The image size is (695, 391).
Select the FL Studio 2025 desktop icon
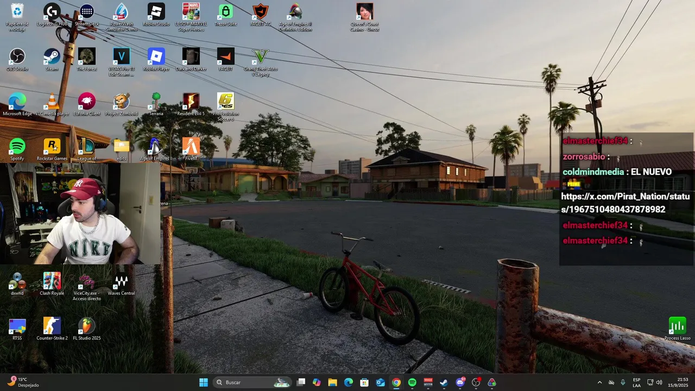(x=87, y=329)
